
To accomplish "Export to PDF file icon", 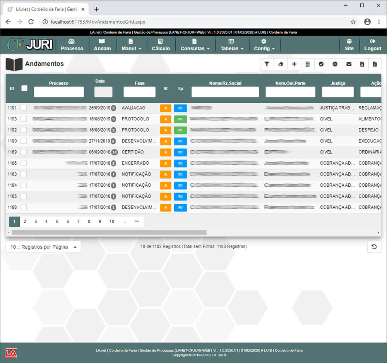I will tap(375, 64).
